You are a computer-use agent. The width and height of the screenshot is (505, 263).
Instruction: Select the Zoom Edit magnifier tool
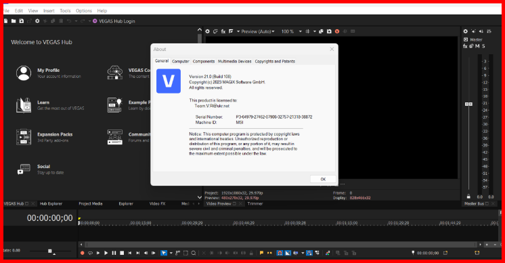(194, 253)
